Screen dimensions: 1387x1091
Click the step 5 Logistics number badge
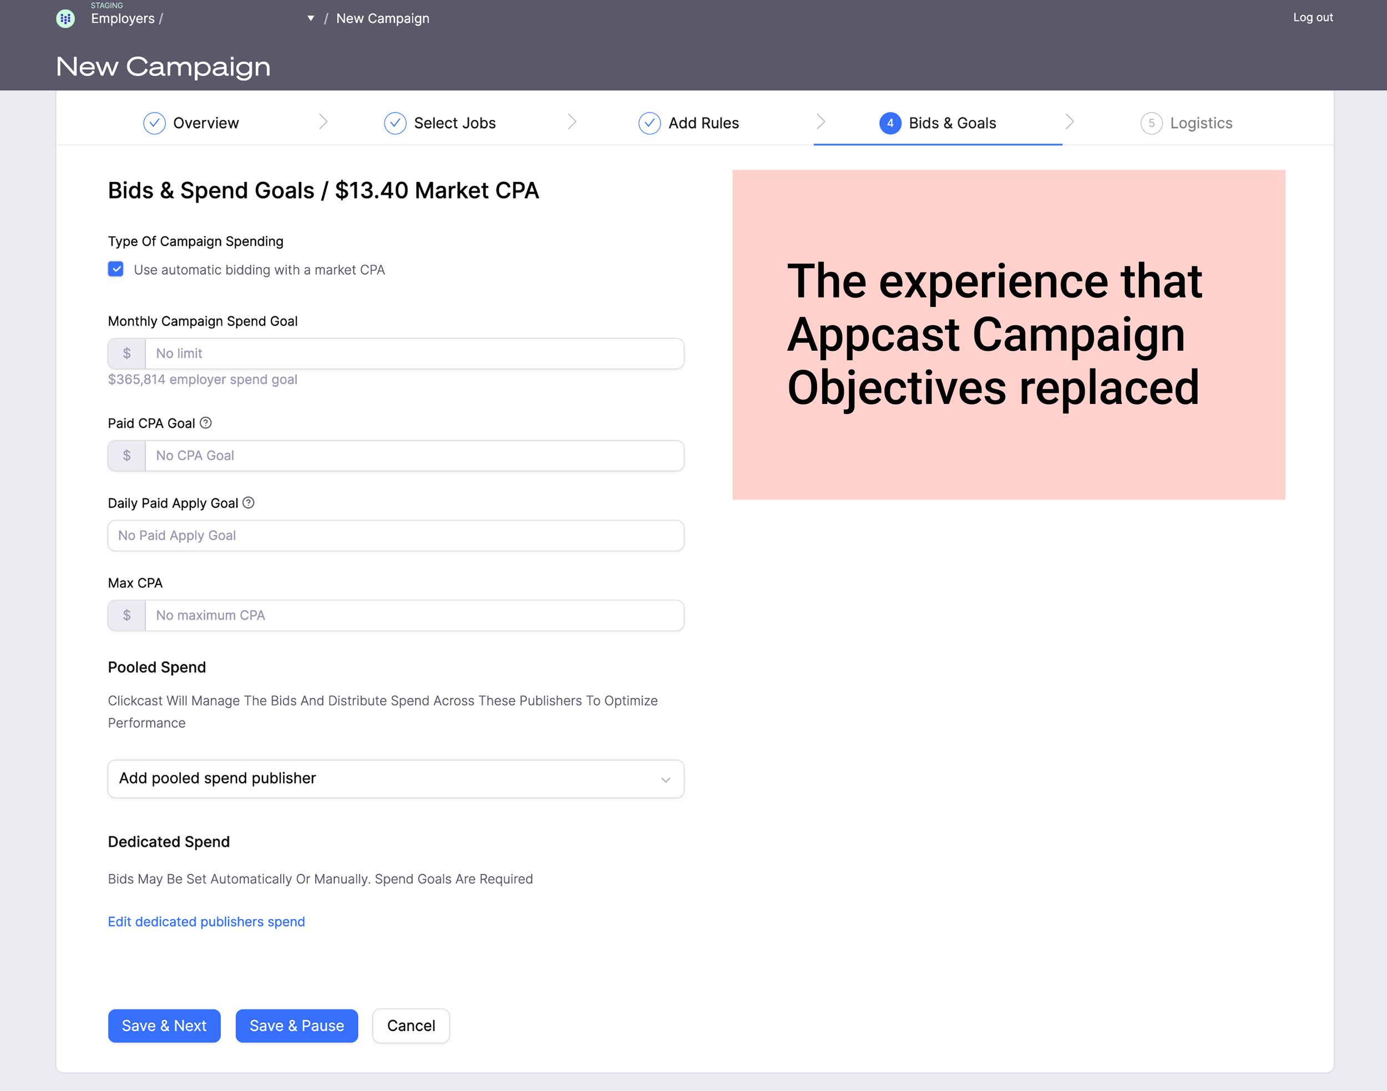[1151, 123]
